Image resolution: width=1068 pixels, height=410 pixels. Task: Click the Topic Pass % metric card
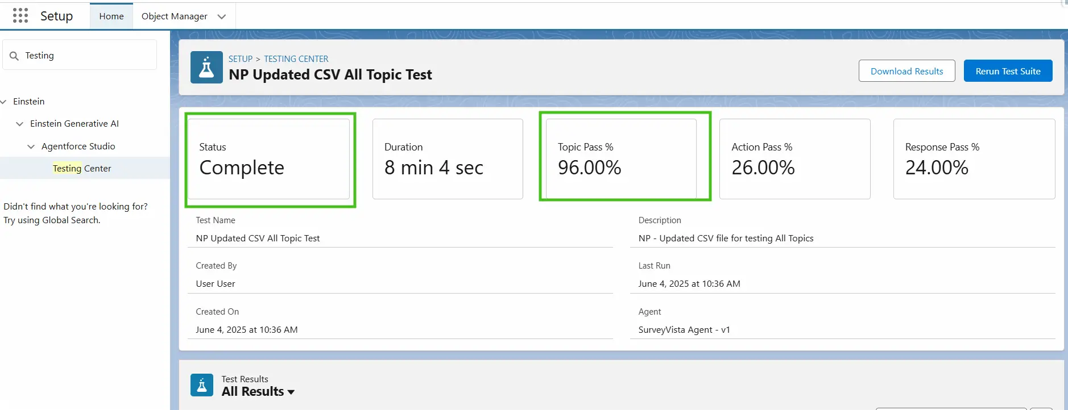(621, 158)
